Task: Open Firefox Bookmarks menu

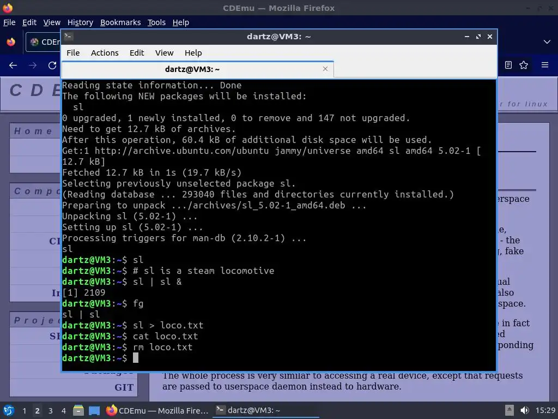Action: (x=120, y=22)
